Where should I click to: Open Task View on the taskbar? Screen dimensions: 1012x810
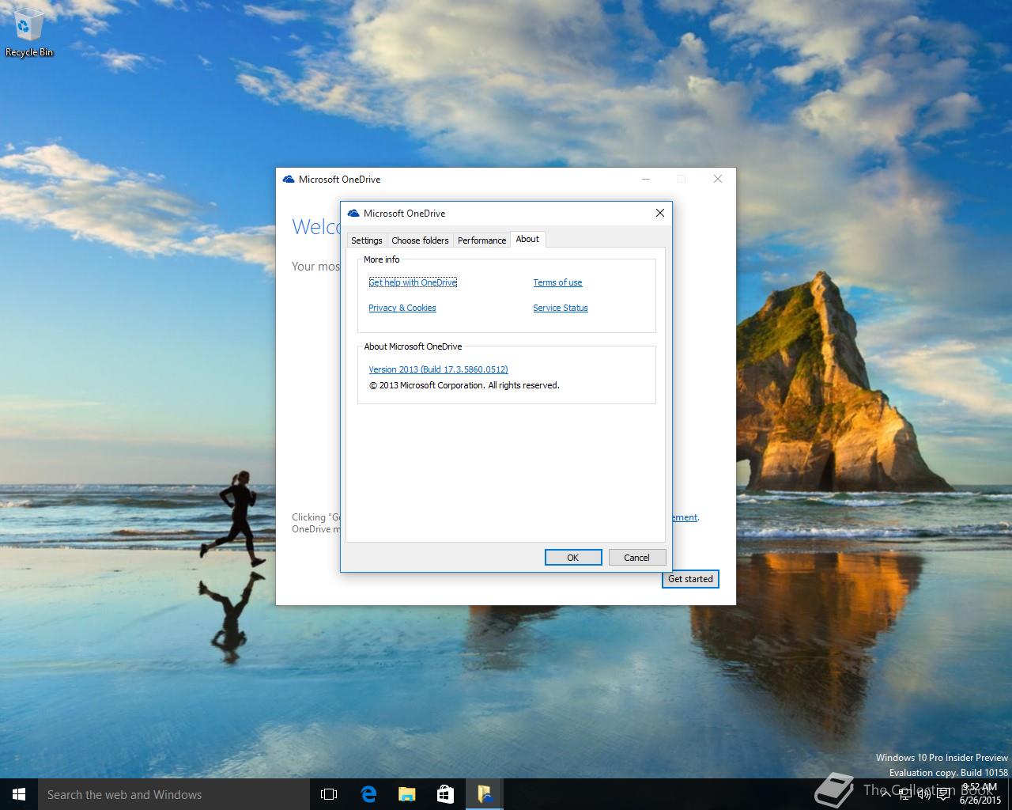pos(329,794)
